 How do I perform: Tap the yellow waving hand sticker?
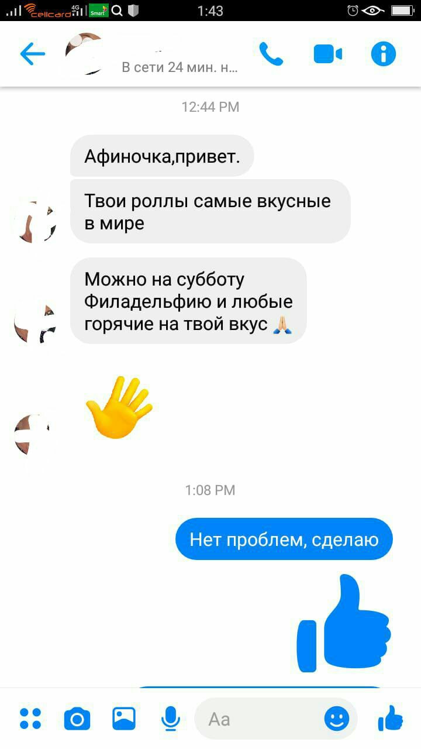click(119, 407)
